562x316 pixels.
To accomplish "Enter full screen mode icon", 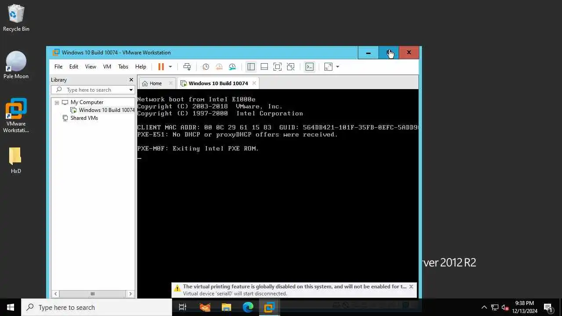I will click(277, 67).
